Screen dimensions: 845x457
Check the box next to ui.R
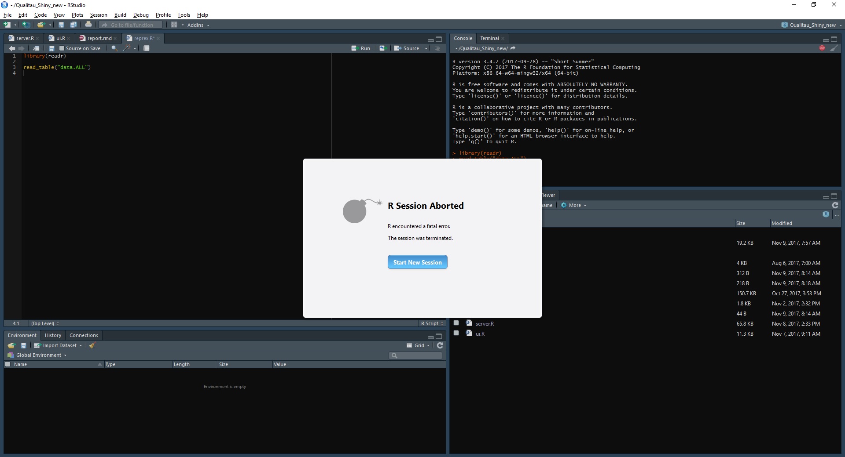tap(456, 333)
